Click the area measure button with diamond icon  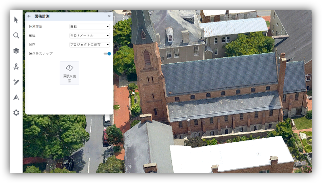69,73
